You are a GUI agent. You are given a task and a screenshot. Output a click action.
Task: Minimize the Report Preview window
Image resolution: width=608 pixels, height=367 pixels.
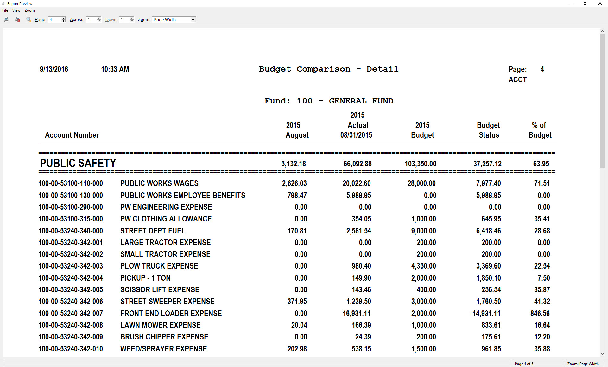[571, 3]
